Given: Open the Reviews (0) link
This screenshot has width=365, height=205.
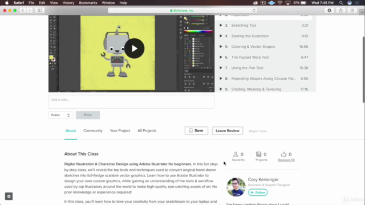Looking at the screenshot, I should pos(286,160).
